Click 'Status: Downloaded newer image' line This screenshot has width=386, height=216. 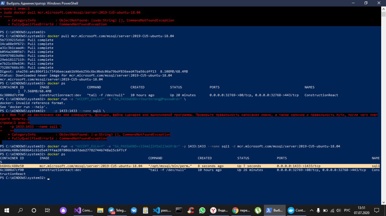[x=86, y=75]
